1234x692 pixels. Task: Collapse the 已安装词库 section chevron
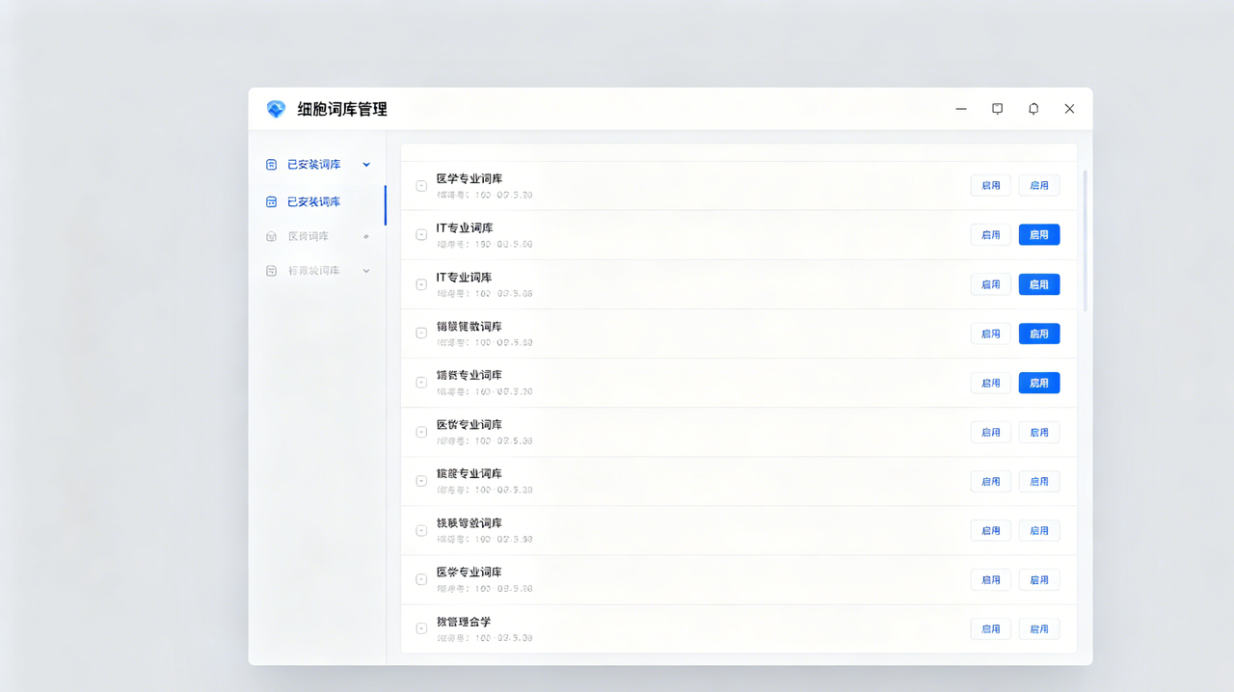(x=366, y=165)
